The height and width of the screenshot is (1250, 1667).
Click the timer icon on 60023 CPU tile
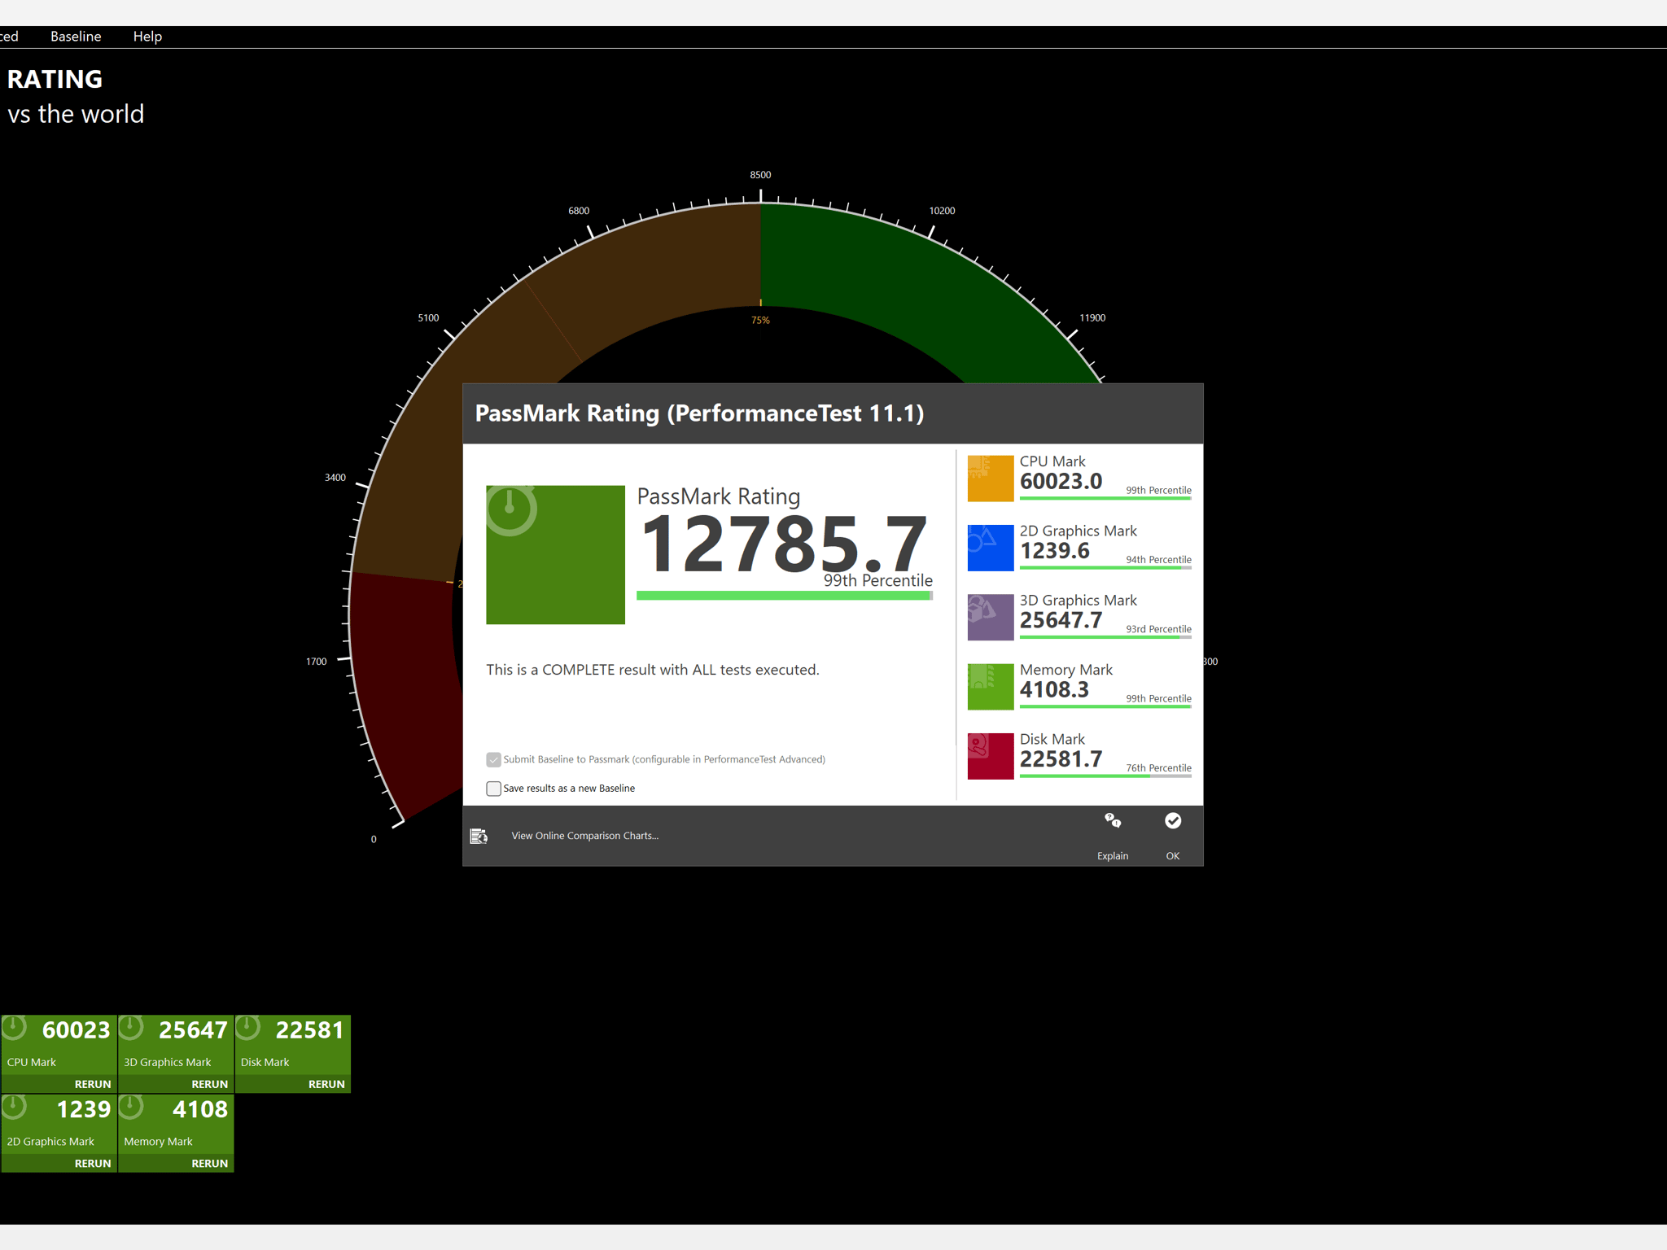click(15, 1028)
